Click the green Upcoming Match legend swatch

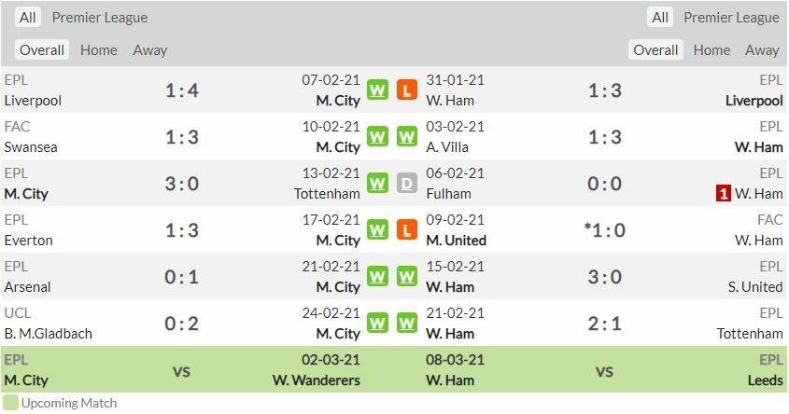coord(10,403)
